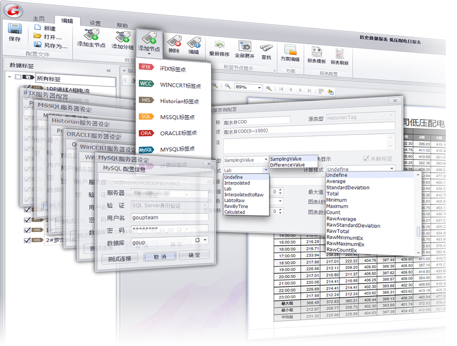Viewport: 457px width, 346px height.
Task: Select iFIX标签点 from the node menu
Action: [x=174, y=68]
